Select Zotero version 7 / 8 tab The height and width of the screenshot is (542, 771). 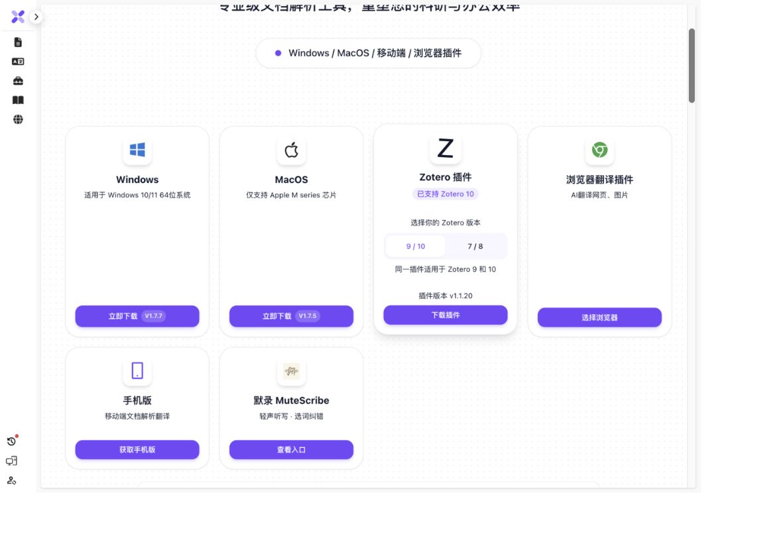[x=475, y=246]
